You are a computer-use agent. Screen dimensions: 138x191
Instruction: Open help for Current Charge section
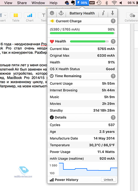(x=113, y=21)
